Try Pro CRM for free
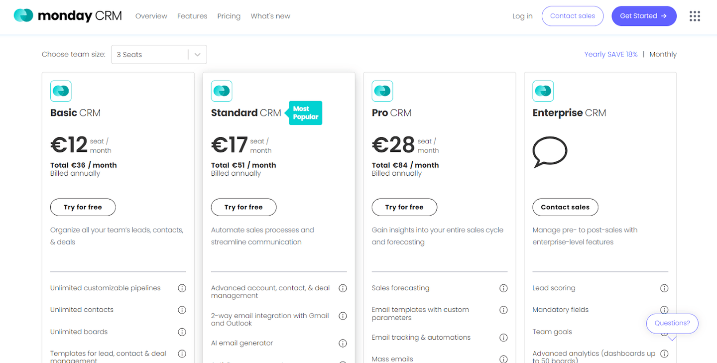The width and height of the screenshot is (717, 363). coord(404,207)
